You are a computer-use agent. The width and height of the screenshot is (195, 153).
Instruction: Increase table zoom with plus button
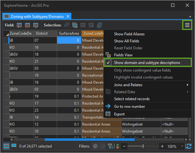(x=162, y=146)
